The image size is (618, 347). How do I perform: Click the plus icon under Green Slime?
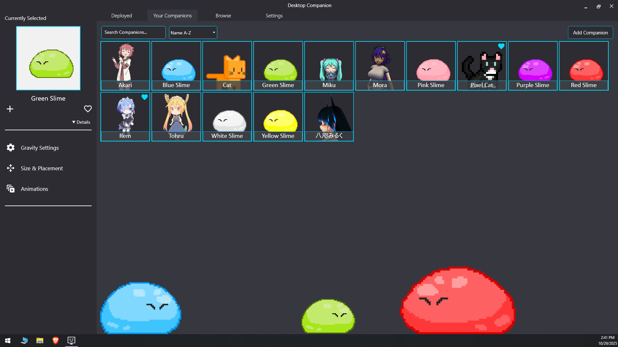point(10,109)
